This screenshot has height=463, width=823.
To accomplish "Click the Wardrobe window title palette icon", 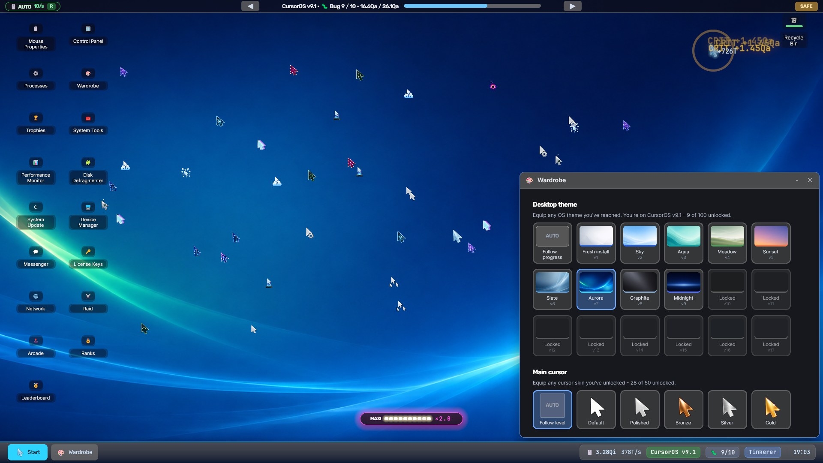I will [x=529, y=180].
